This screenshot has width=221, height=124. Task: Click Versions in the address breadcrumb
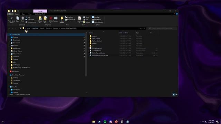(56, 28)
